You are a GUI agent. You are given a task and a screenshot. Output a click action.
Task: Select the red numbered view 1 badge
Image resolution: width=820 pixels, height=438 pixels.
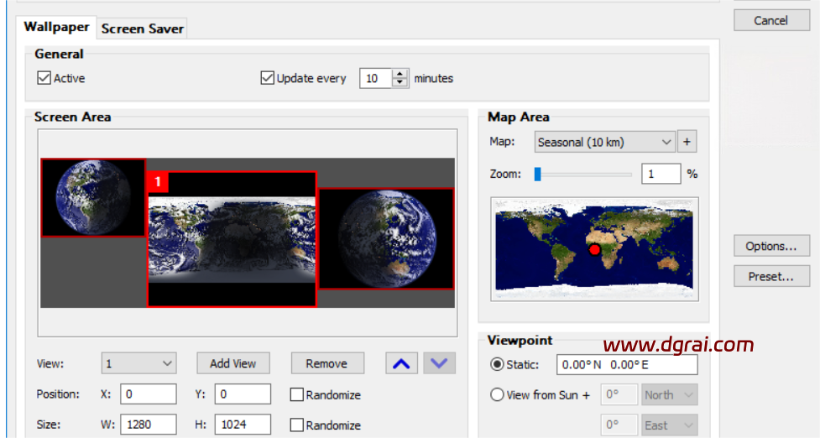(x=157, y=181)
